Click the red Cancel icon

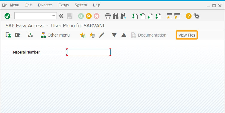point(97,16)
